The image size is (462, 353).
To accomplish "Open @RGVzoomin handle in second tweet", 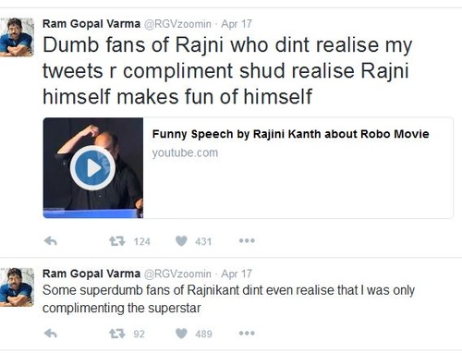I will [x=177, y=274].
